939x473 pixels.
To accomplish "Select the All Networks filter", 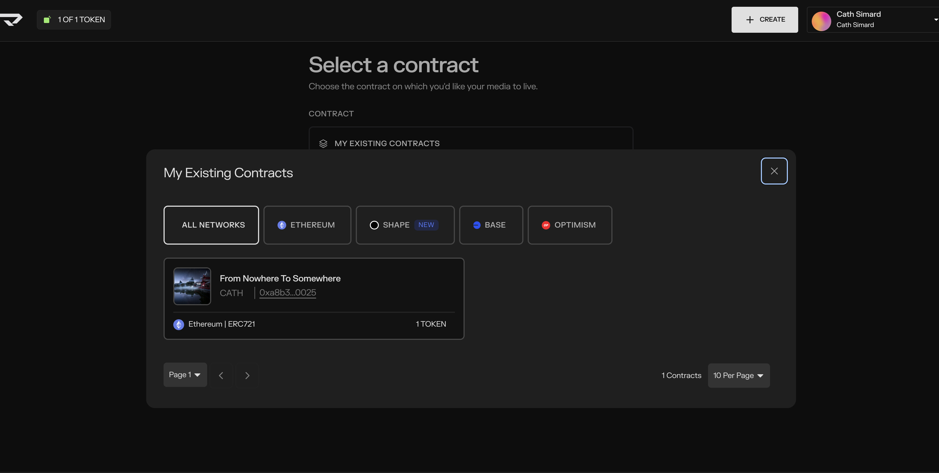I will tap(211, 225).
